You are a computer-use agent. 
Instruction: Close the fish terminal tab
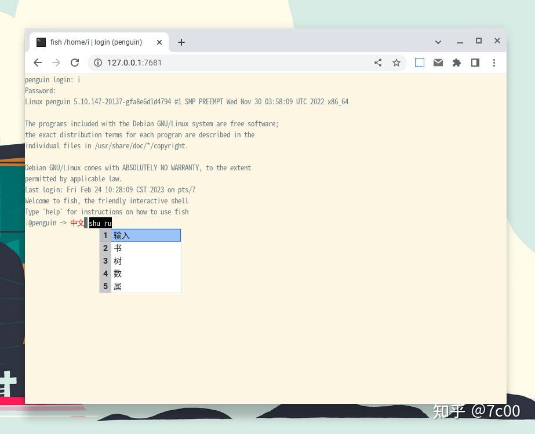159,42
